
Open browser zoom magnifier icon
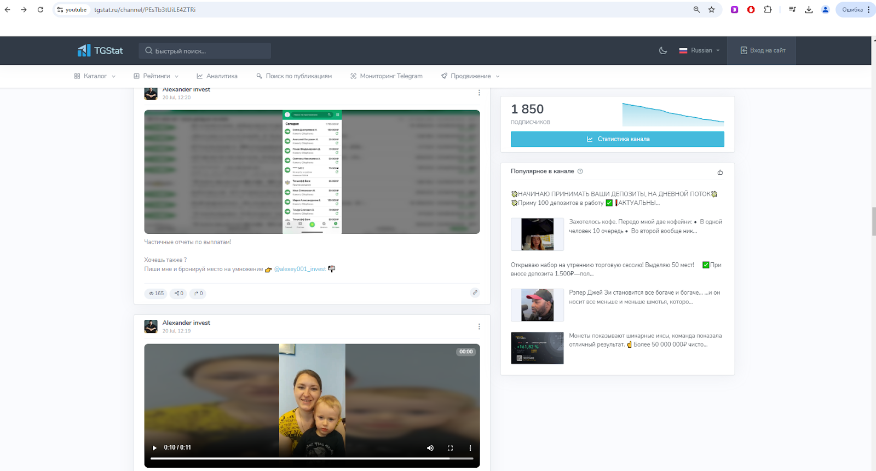coord(696,9)
